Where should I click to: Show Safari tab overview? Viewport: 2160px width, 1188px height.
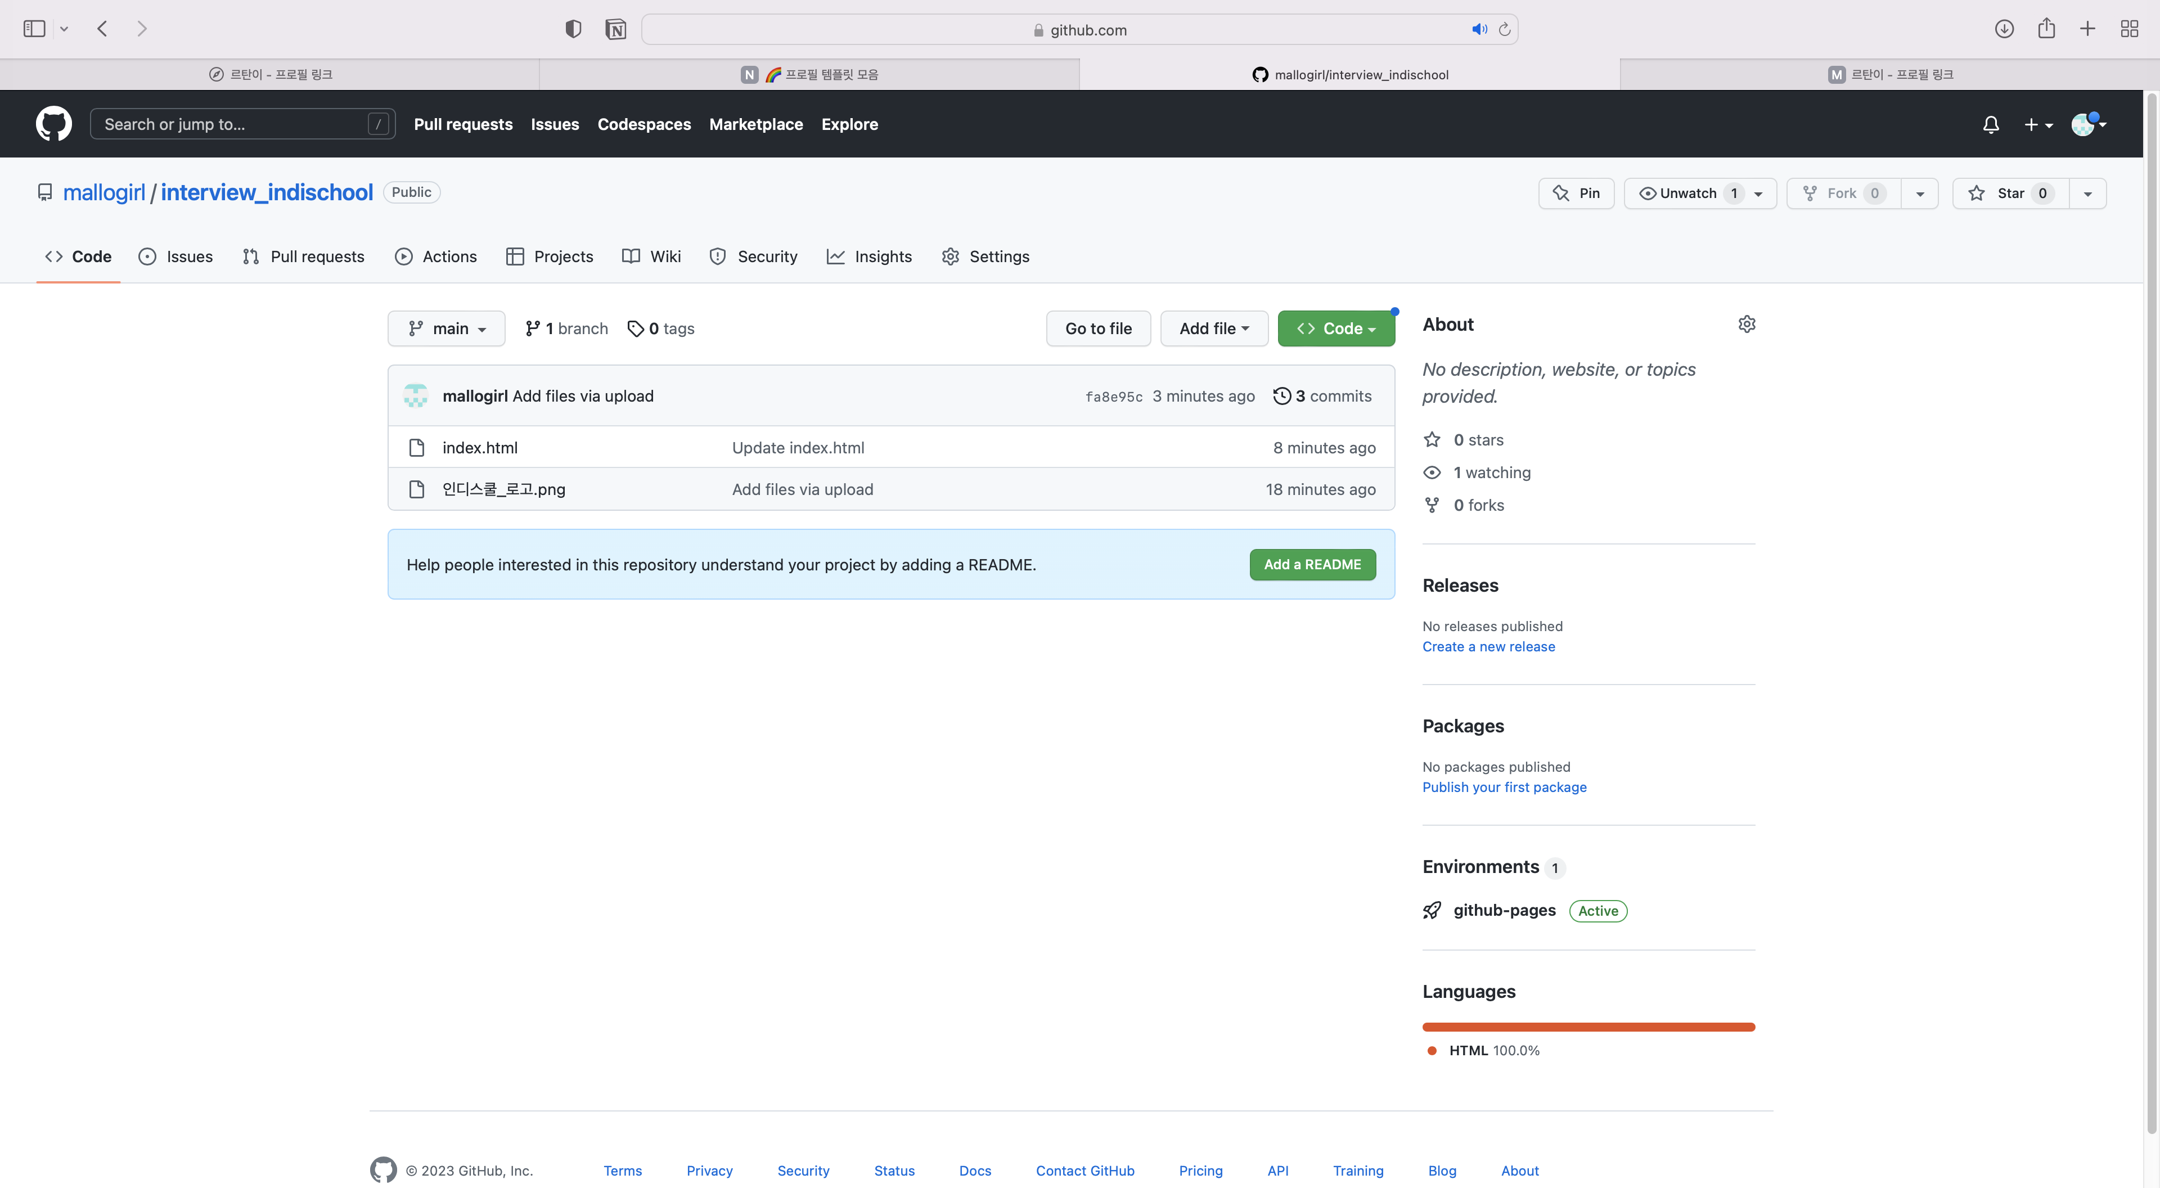tap(2129, 29)
